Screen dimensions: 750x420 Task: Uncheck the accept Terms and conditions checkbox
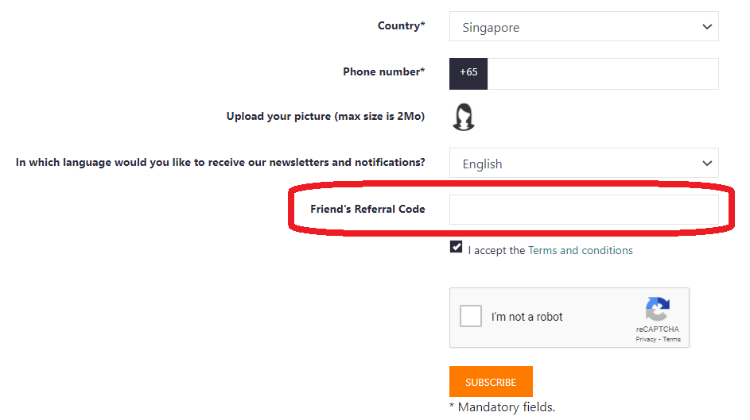click(456, 247)
